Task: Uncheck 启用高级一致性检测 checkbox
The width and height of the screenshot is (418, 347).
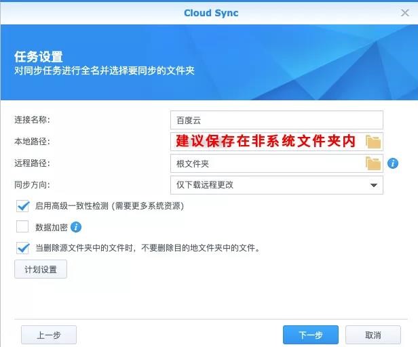Action: 22,206
